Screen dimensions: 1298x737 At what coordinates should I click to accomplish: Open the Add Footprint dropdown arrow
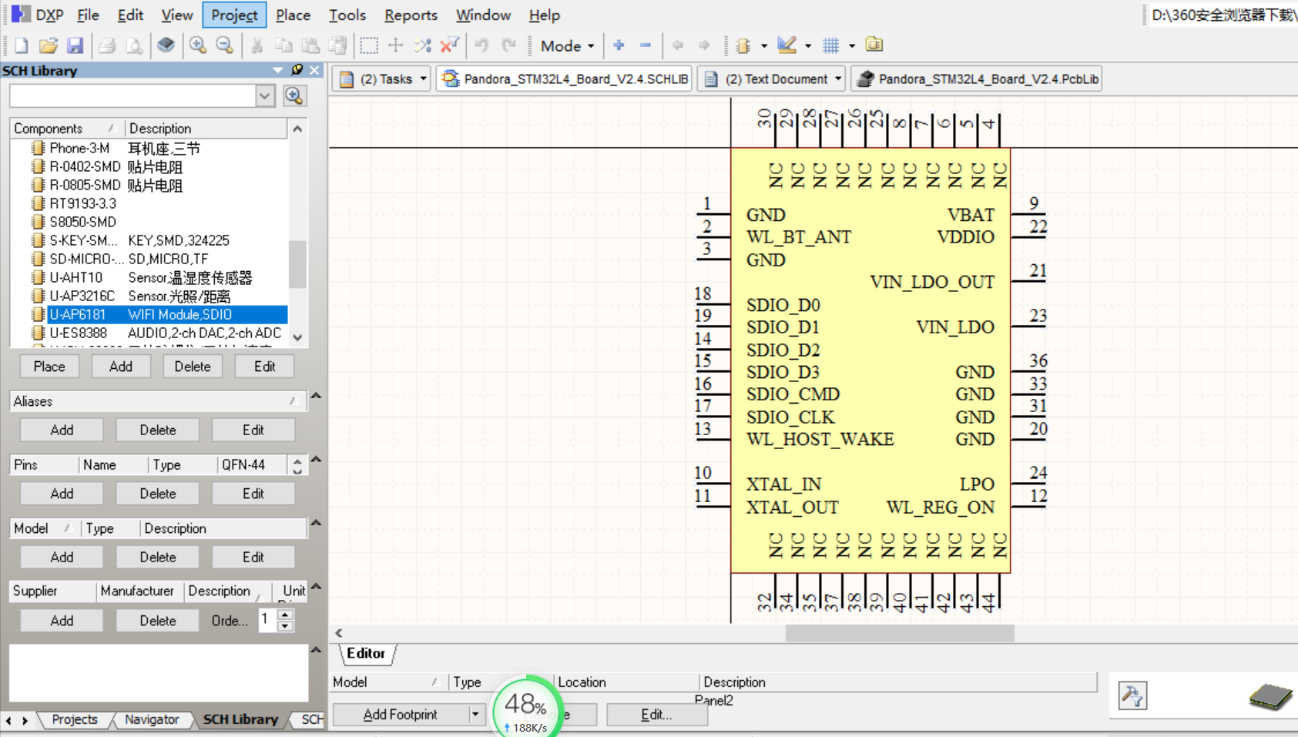[475, 715]
